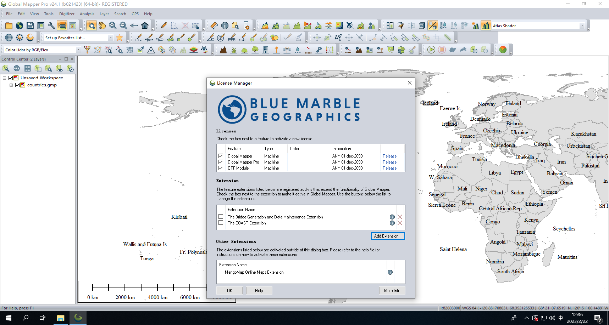Click the 1:82603000 scale in status bar

click(x=450, y=308)
